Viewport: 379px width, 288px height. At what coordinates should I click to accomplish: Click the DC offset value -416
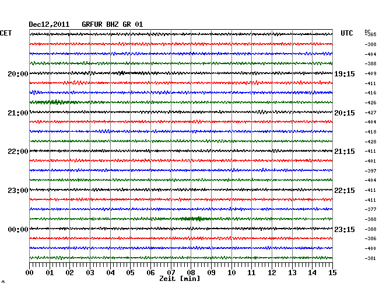pos(370,93)
